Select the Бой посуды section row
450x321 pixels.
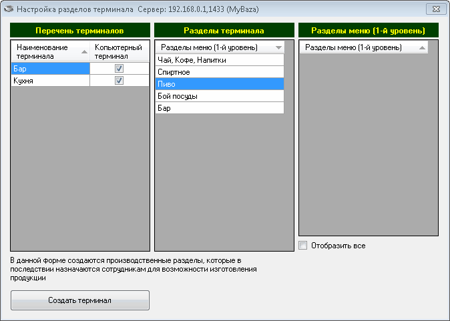coord(219,96)
